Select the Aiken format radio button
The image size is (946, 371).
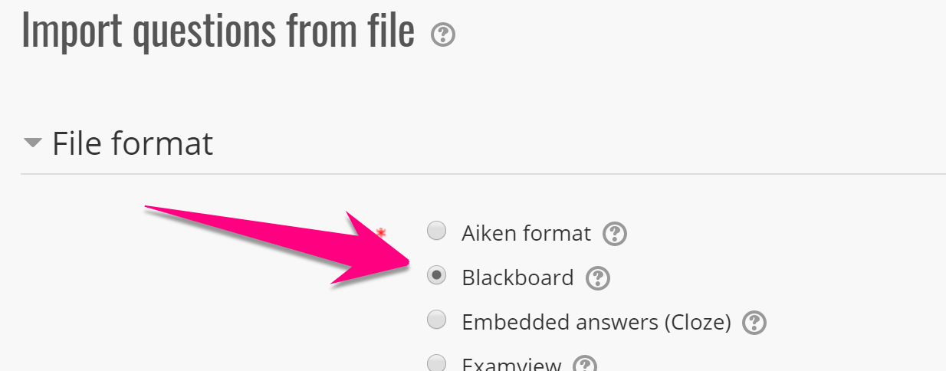(x=436, y=230)
